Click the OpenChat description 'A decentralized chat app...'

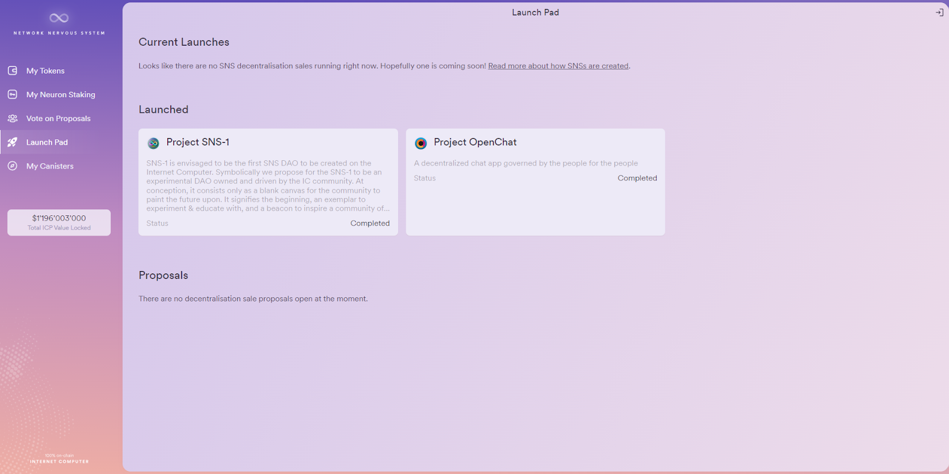(526, 163)
